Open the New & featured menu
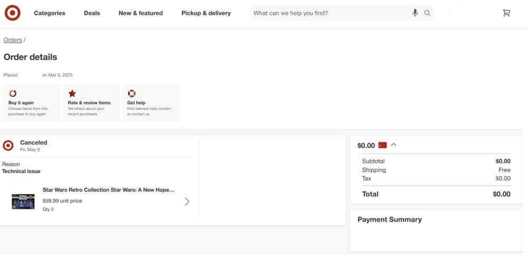Screen dimensions: 528x255 pos(140,13)
